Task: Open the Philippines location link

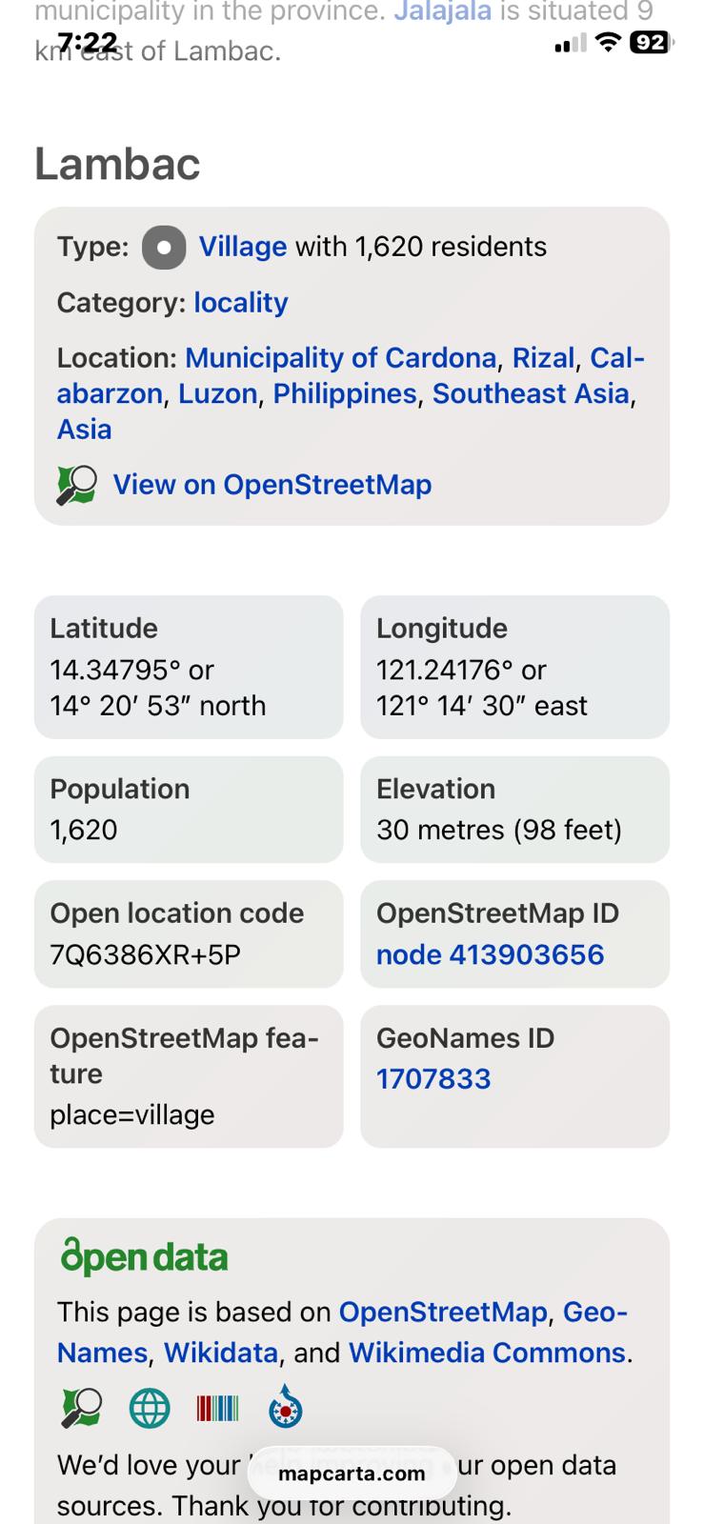Action: pyautogui.click(x=345, y=394)
